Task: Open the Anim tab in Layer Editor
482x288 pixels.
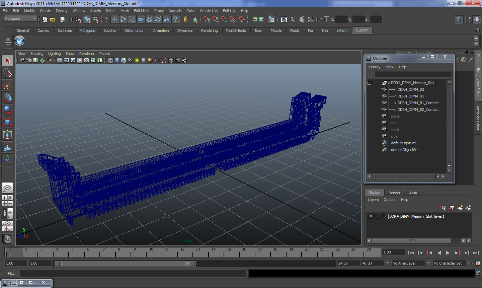Action: point(413,193)
